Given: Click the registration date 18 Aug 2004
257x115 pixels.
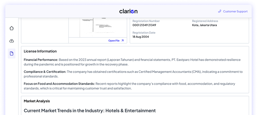Looking at the screenshot, I should tap(141, 37).
